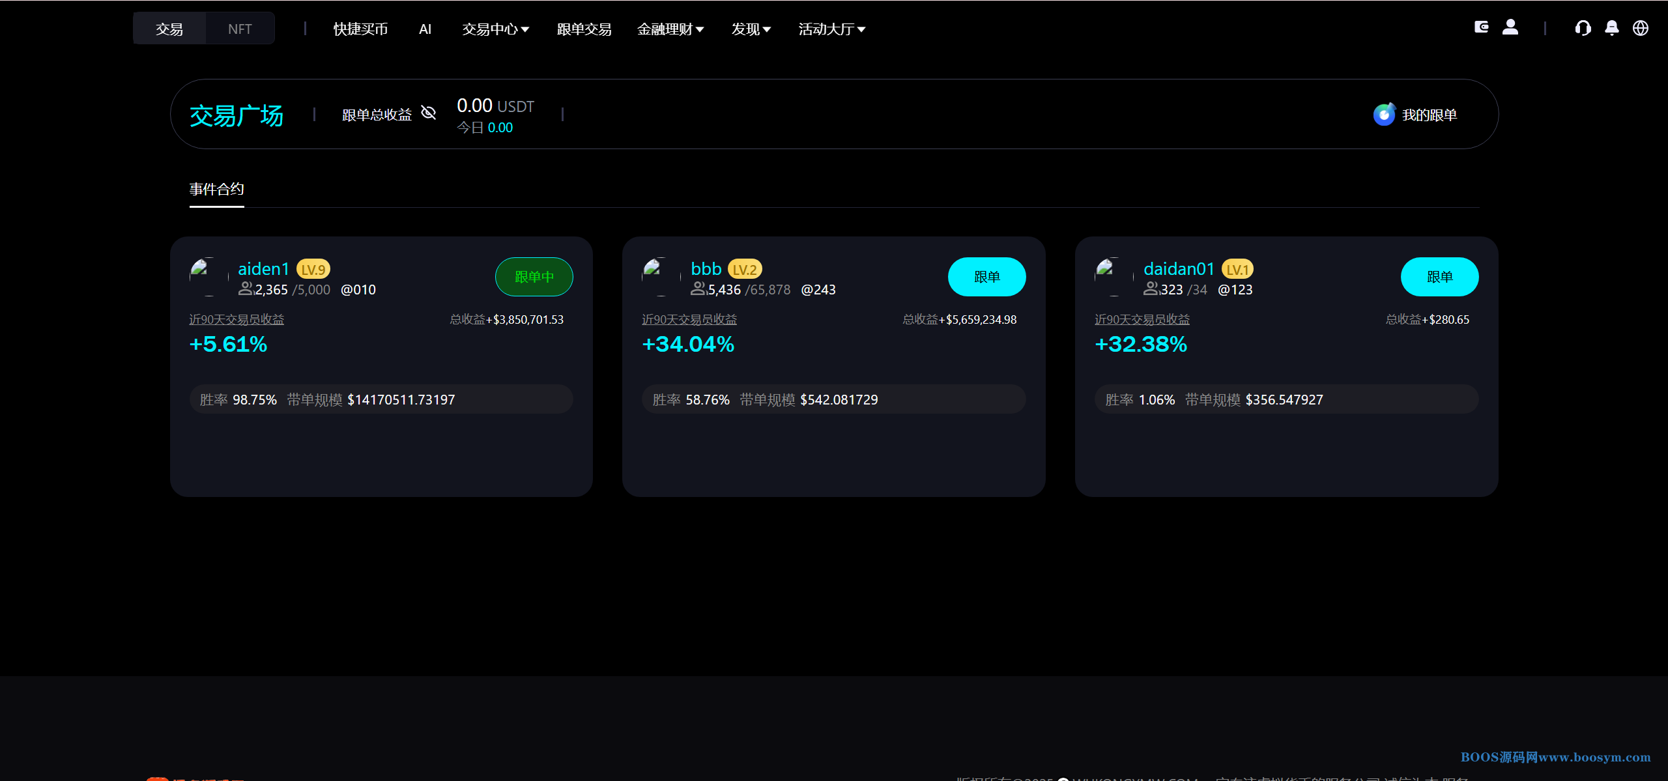Viewport: 1668px width, 781px height.
Task: Expand the 活动大厅 dropdown menu
Action: click(x=831, y=29)
